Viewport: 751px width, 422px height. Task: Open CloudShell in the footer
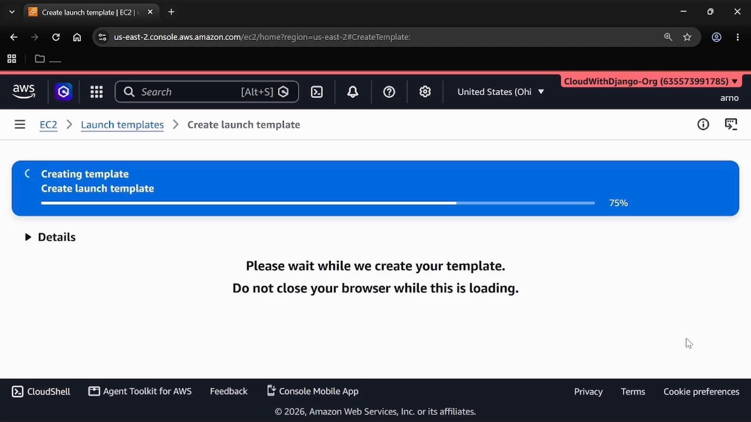(x=41, y=392)
